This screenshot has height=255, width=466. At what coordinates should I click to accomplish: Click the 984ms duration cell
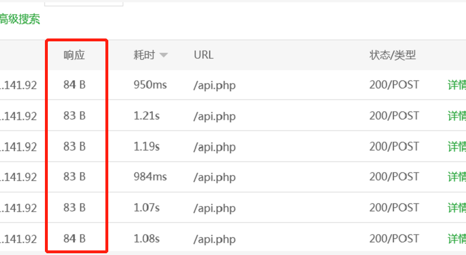pyautogui.click(x=150, y=177)
